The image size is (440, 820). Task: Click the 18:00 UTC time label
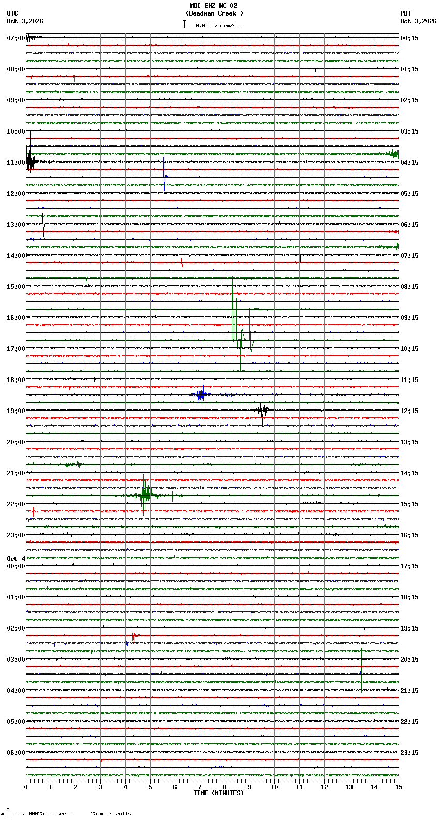[x=16, y=380]
